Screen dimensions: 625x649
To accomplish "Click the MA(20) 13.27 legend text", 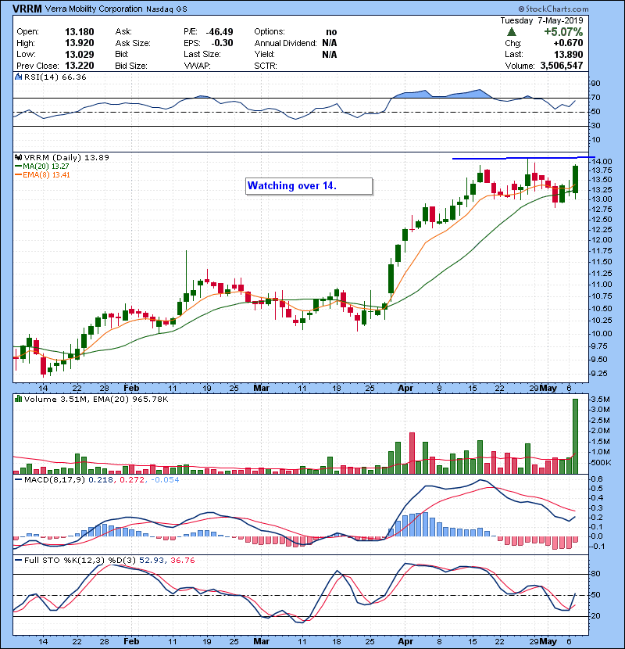I will point(45,167).
